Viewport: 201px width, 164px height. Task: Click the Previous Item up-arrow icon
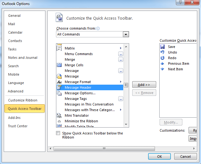click(x=162, y=63)
